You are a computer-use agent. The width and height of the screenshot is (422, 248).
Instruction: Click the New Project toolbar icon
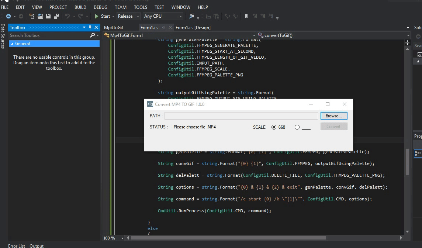point(32,16)
